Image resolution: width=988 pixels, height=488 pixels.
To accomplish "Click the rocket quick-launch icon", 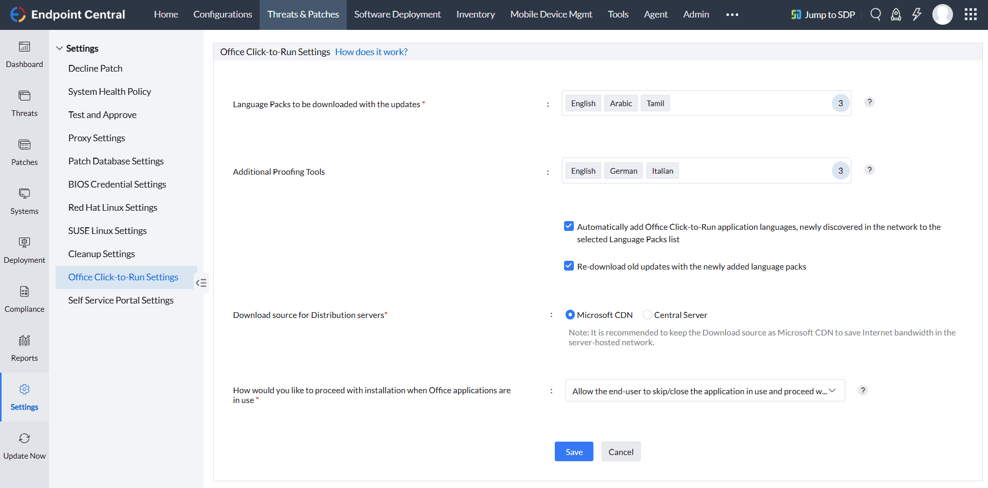I will [896, 14].
